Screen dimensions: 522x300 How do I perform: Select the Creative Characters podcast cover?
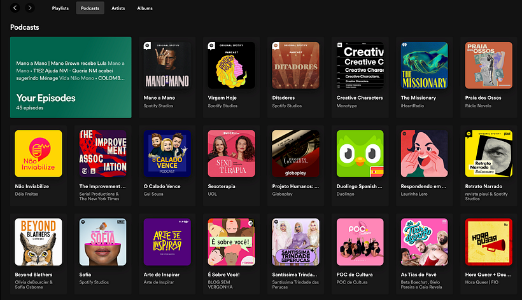click(360, 65)
